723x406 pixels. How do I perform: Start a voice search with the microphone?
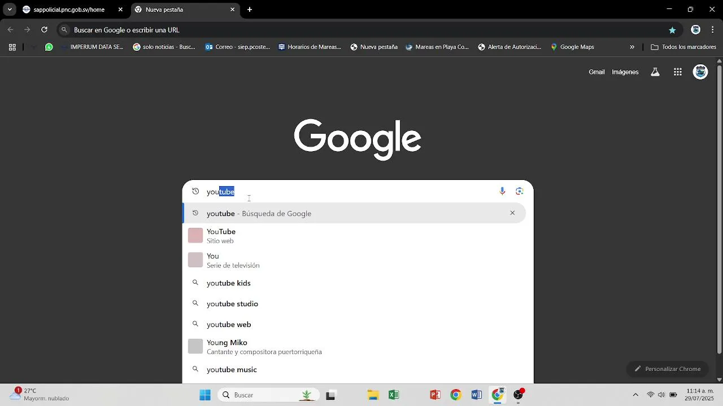(x=502, y=191)
